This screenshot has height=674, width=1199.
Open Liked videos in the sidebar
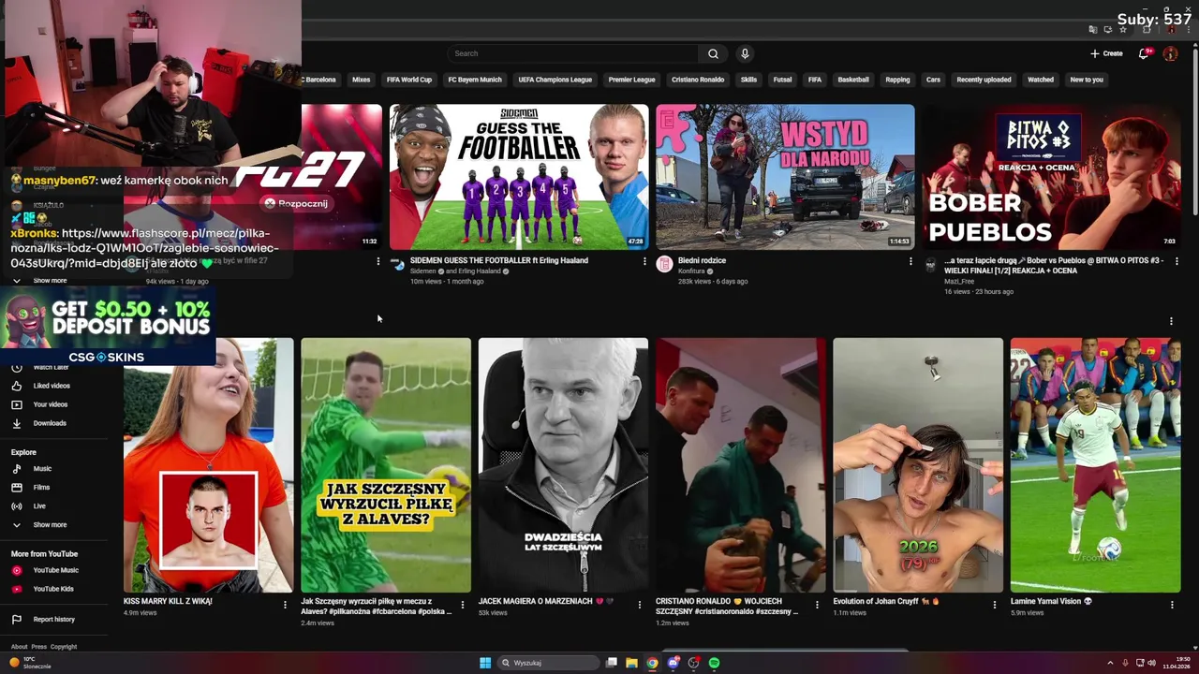pyautogui.click(x=52, y=386)
